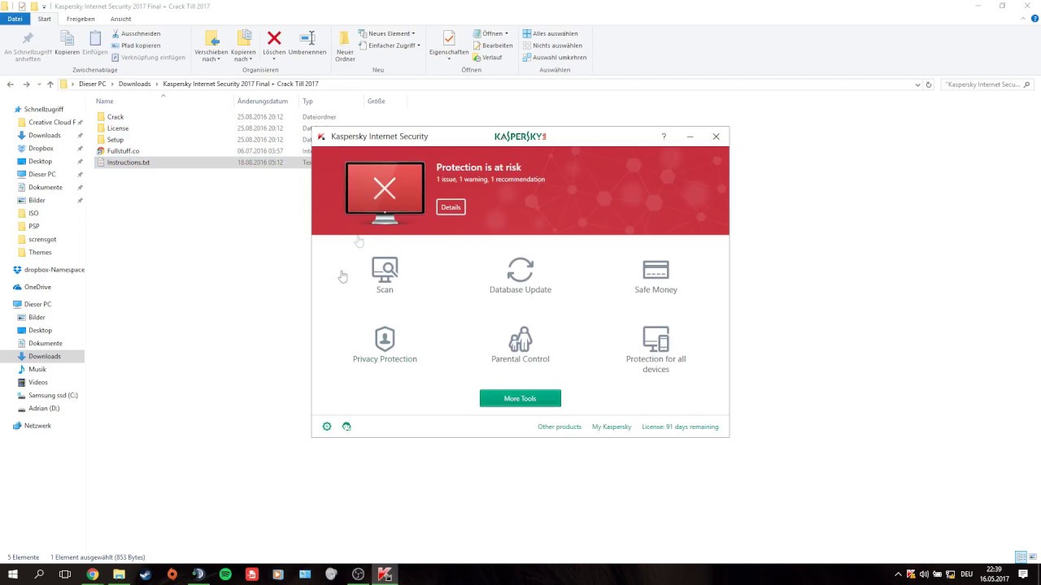Click Ausschneiden in the ribbon
Viewport: 1041px width, 585px height.
[x=136, y=33]
